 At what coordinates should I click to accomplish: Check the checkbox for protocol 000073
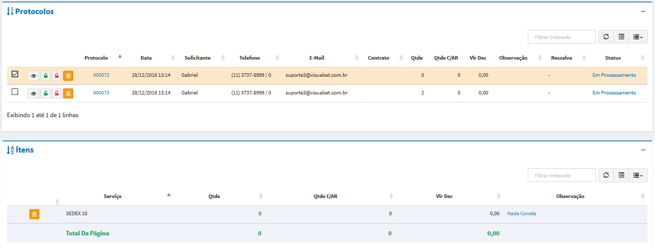[x=15, y=92]
